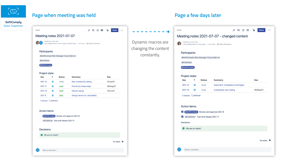Click the watch eye icon on left page
281x160 pixels.
102,30
